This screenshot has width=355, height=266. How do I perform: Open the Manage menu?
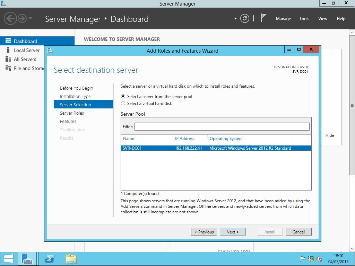[283, 19]
